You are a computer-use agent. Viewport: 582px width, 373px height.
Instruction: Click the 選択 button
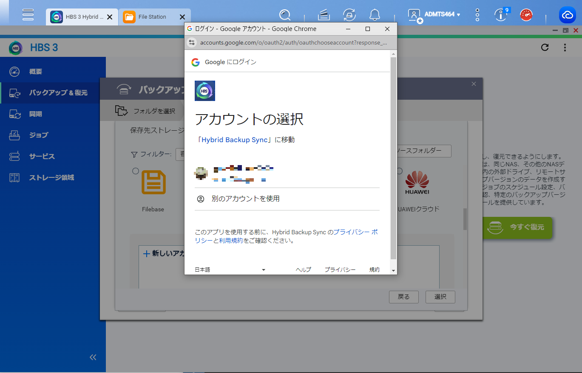(440, 297)
